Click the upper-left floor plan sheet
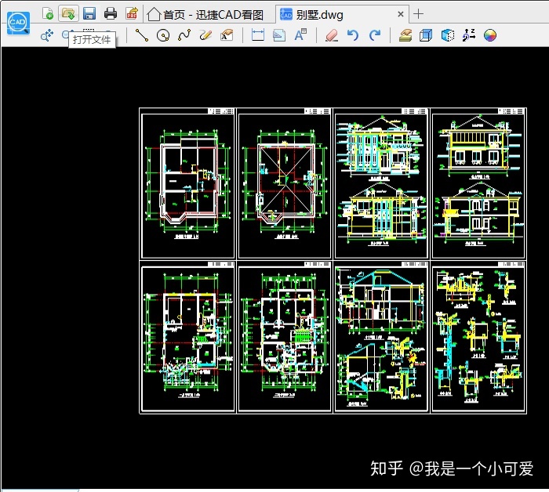This screenshot has width=549, height=492. click(187, 183)
